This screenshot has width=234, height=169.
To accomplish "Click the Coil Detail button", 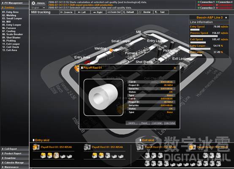I will pos(157,123).
